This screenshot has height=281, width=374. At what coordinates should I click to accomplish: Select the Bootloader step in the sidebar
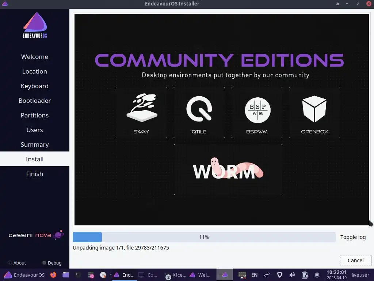(35, 101)
